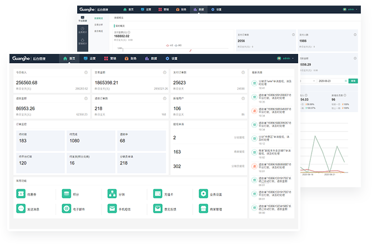Click the 积分 points icon
The height and width of the screenshot is (244, 372).
[67, 194]
